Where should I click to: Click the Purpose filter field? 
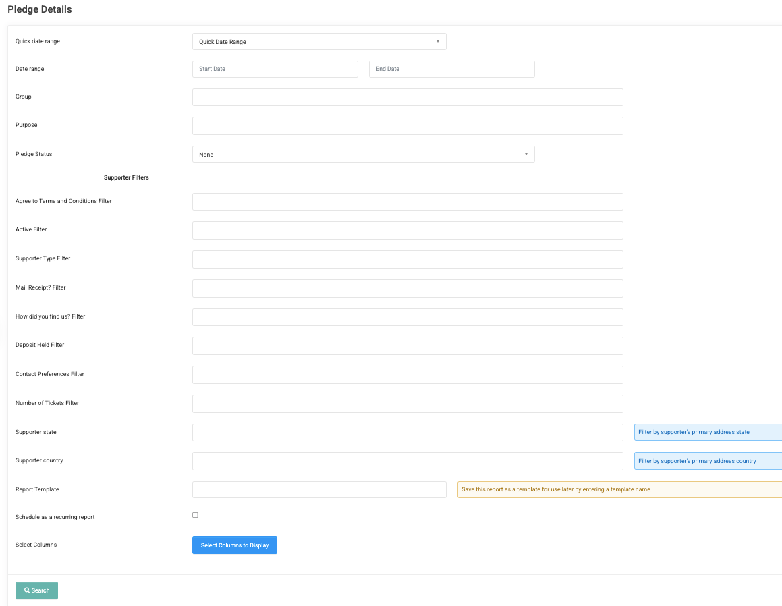click(x=408, y=126)
